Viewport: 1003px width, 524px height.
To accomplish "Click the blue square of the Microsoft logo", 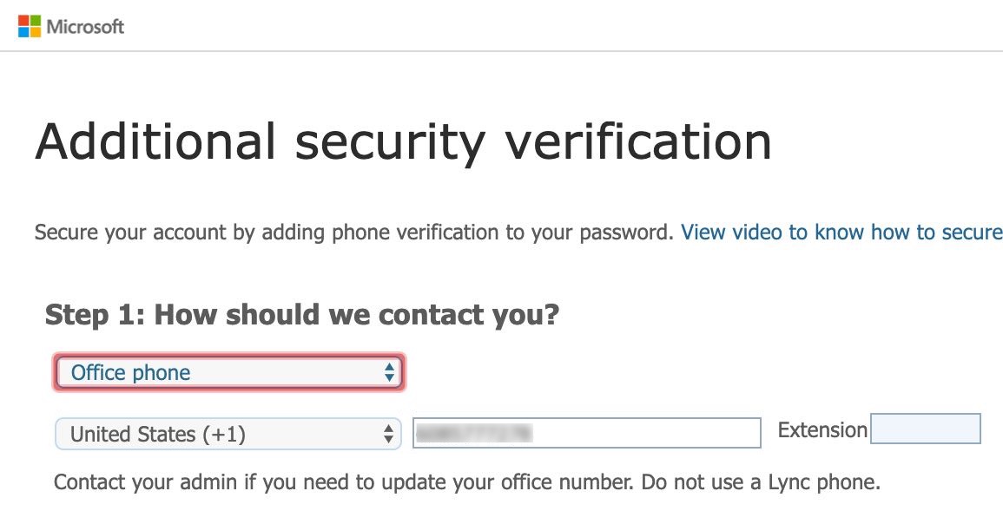I will pos(23,32).
